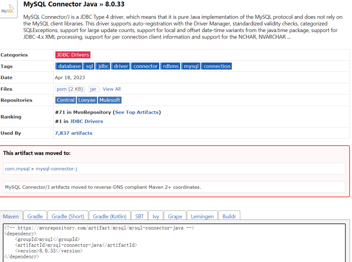
Task: Select the sql tag
Action: point(89,66)
